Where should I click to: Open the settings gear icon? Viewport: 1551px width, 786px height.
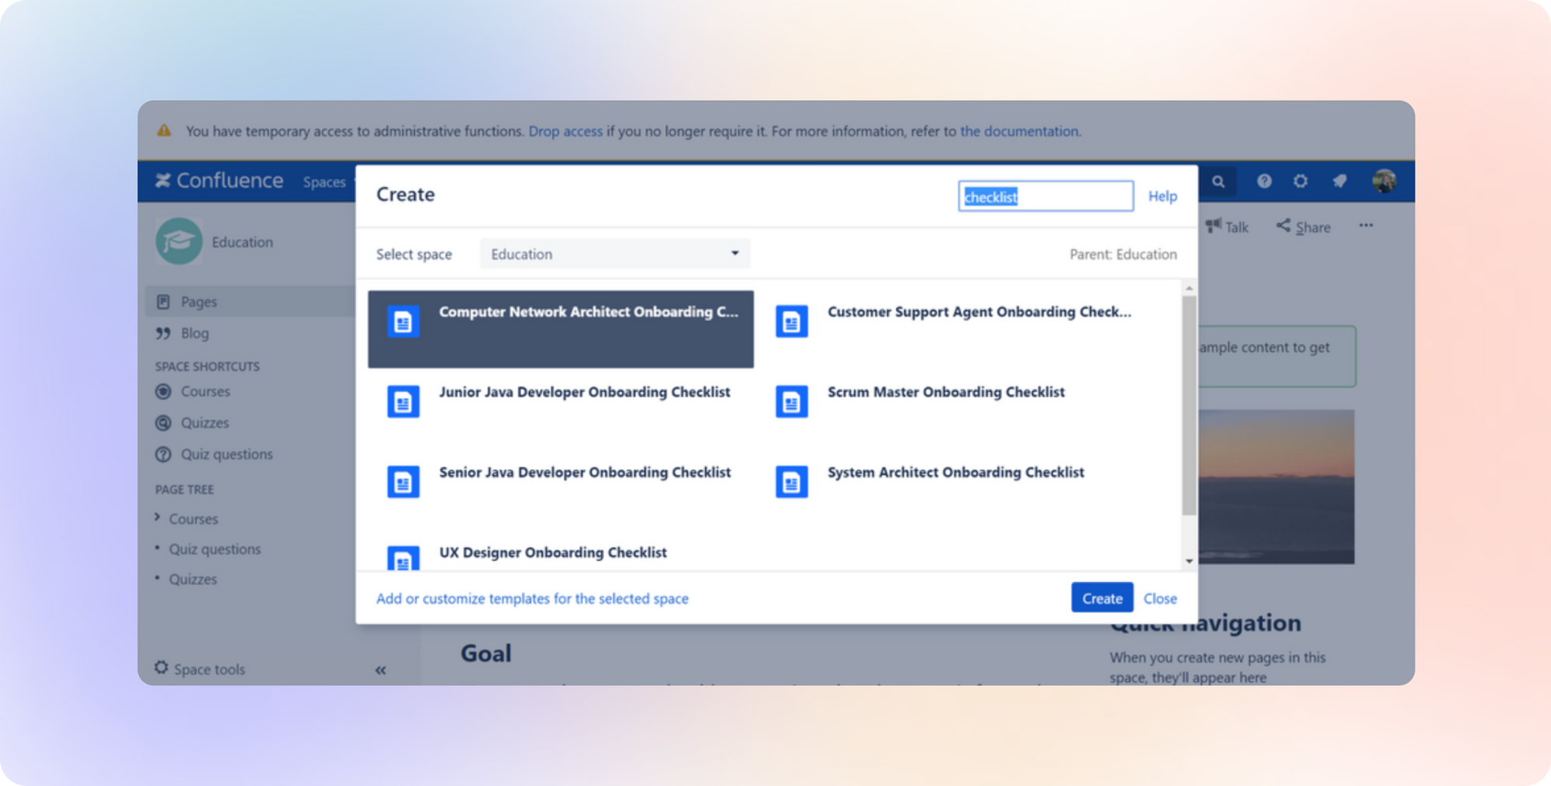tap(1301, 182)
